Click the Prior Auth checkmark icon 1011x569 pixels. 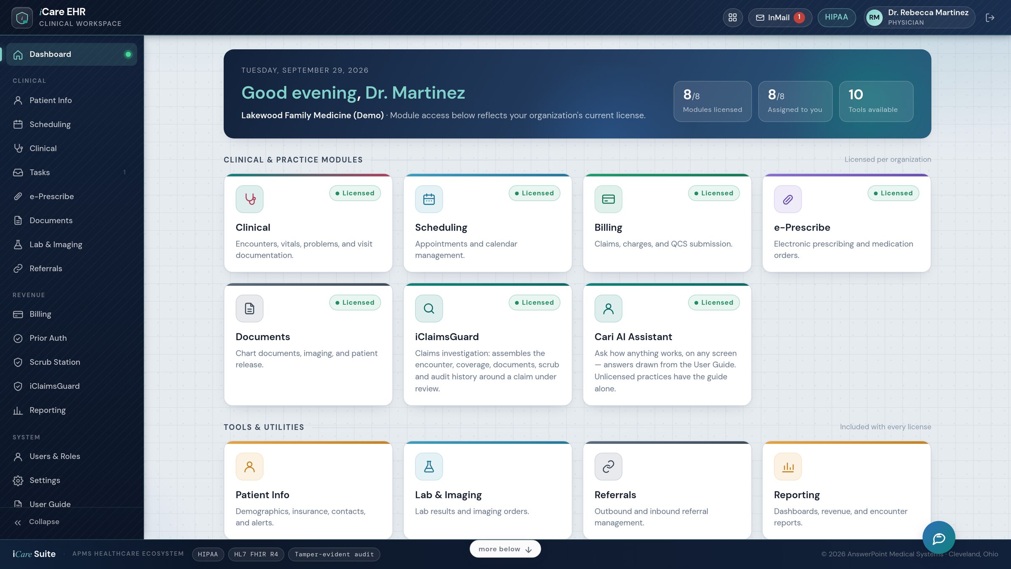point(18,338)
